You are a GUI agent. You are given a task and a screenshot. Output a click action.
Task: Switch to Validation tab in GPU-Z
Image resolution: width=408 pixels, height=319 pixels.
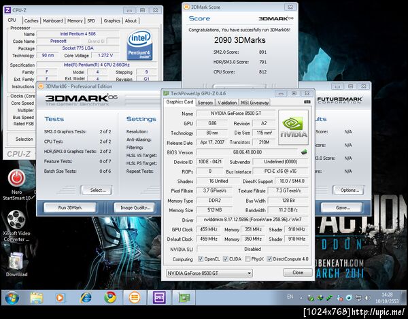[x=227, y=103]
